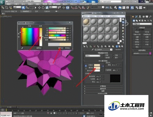This screenshot has width=153, height=117.
Task: Toggle the 2-Sided checkbox
Action: click(x=114, y=55)
